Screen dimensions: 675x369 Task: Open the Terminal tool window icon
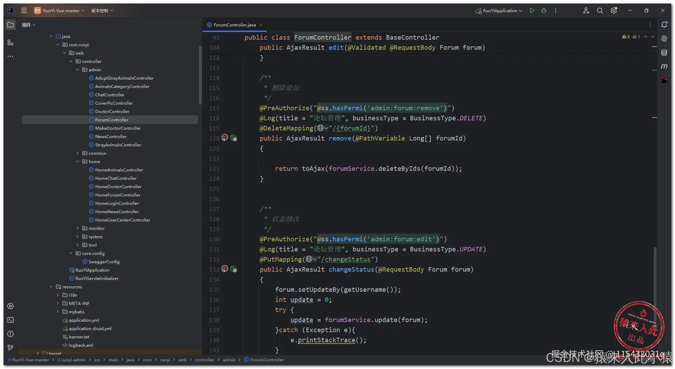pyautogui.click(x=10, y=320)
